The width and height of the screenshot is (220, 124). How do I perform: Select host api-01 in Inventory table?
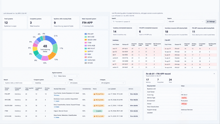click(114, 64)
